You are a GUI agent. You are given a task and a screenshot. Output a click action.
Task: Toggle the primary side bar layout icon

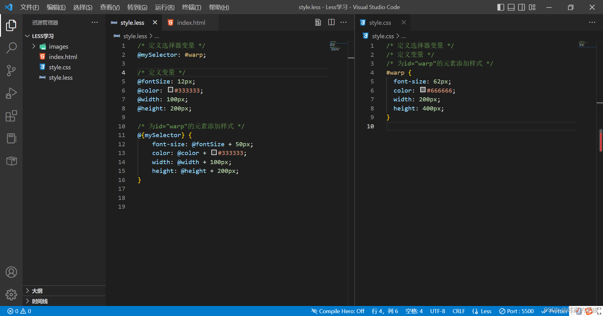tap(501, 7)
